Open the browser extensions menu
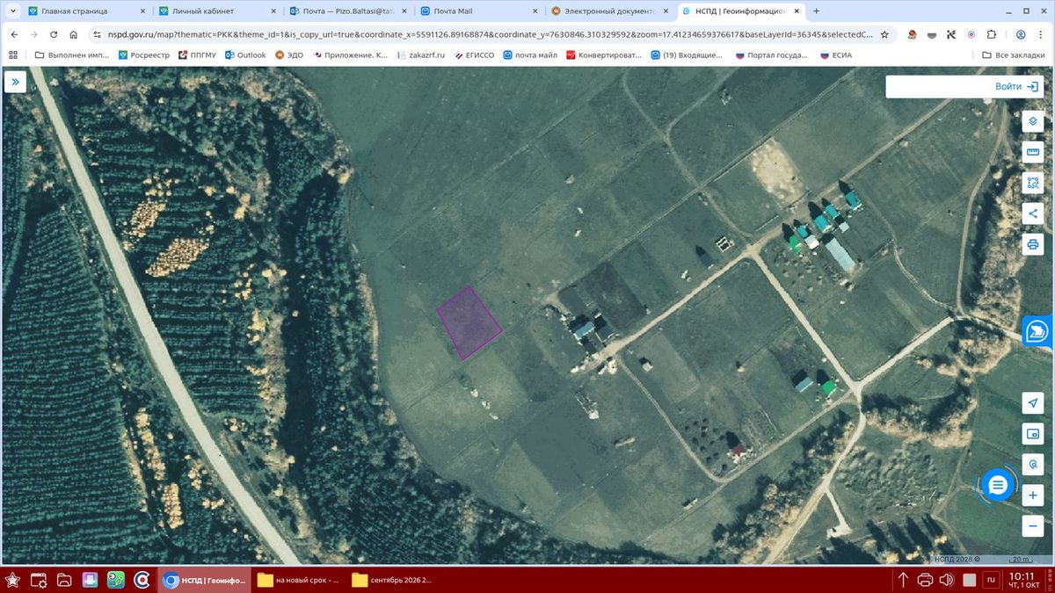Viewport: 1055px width, 593px height. point(992,34)
